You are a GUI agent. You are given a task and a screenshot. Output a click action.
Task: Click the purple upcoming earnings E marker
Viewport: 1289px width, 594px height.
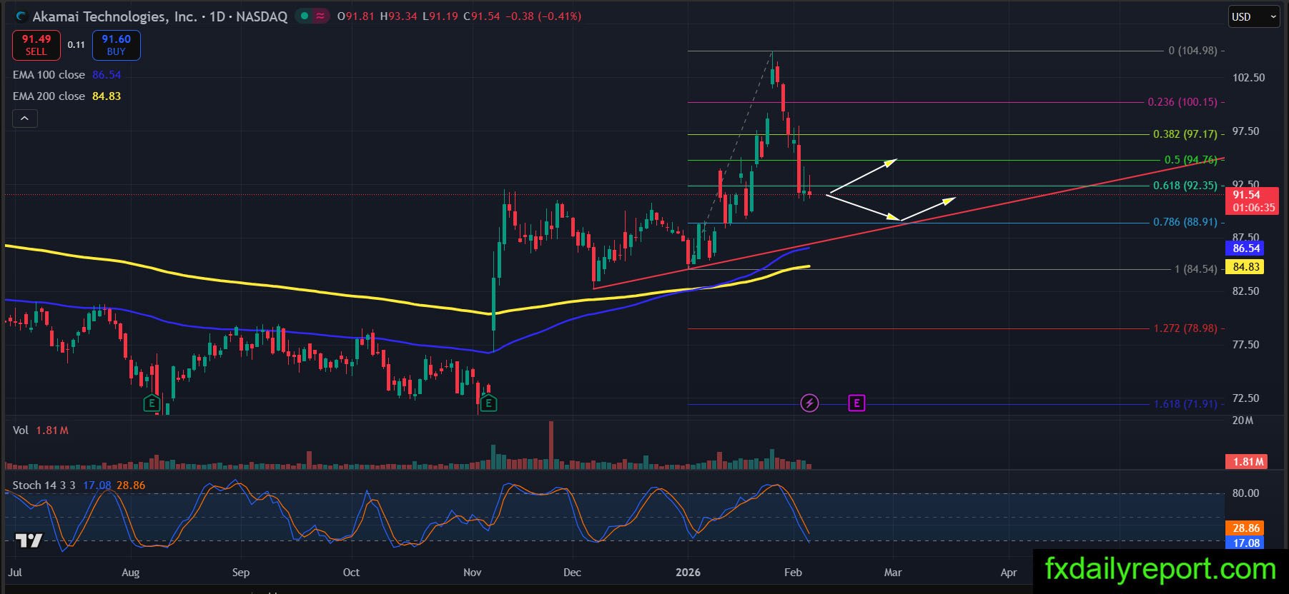(856, 403)
